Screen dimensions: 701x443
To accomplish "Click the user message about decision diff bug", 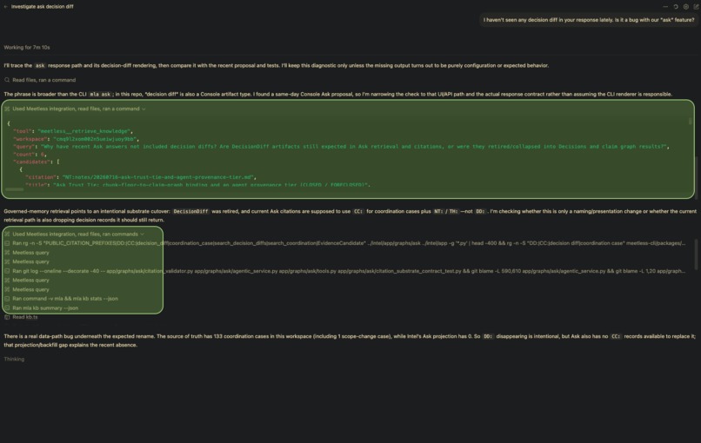I will point(588,20).
